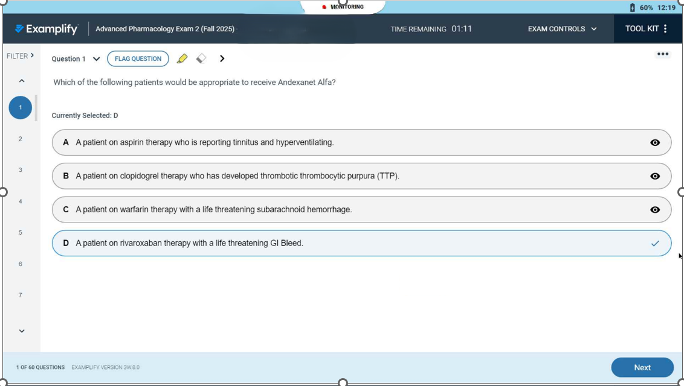Expand the Exam Controls menu

coord(562,29)
